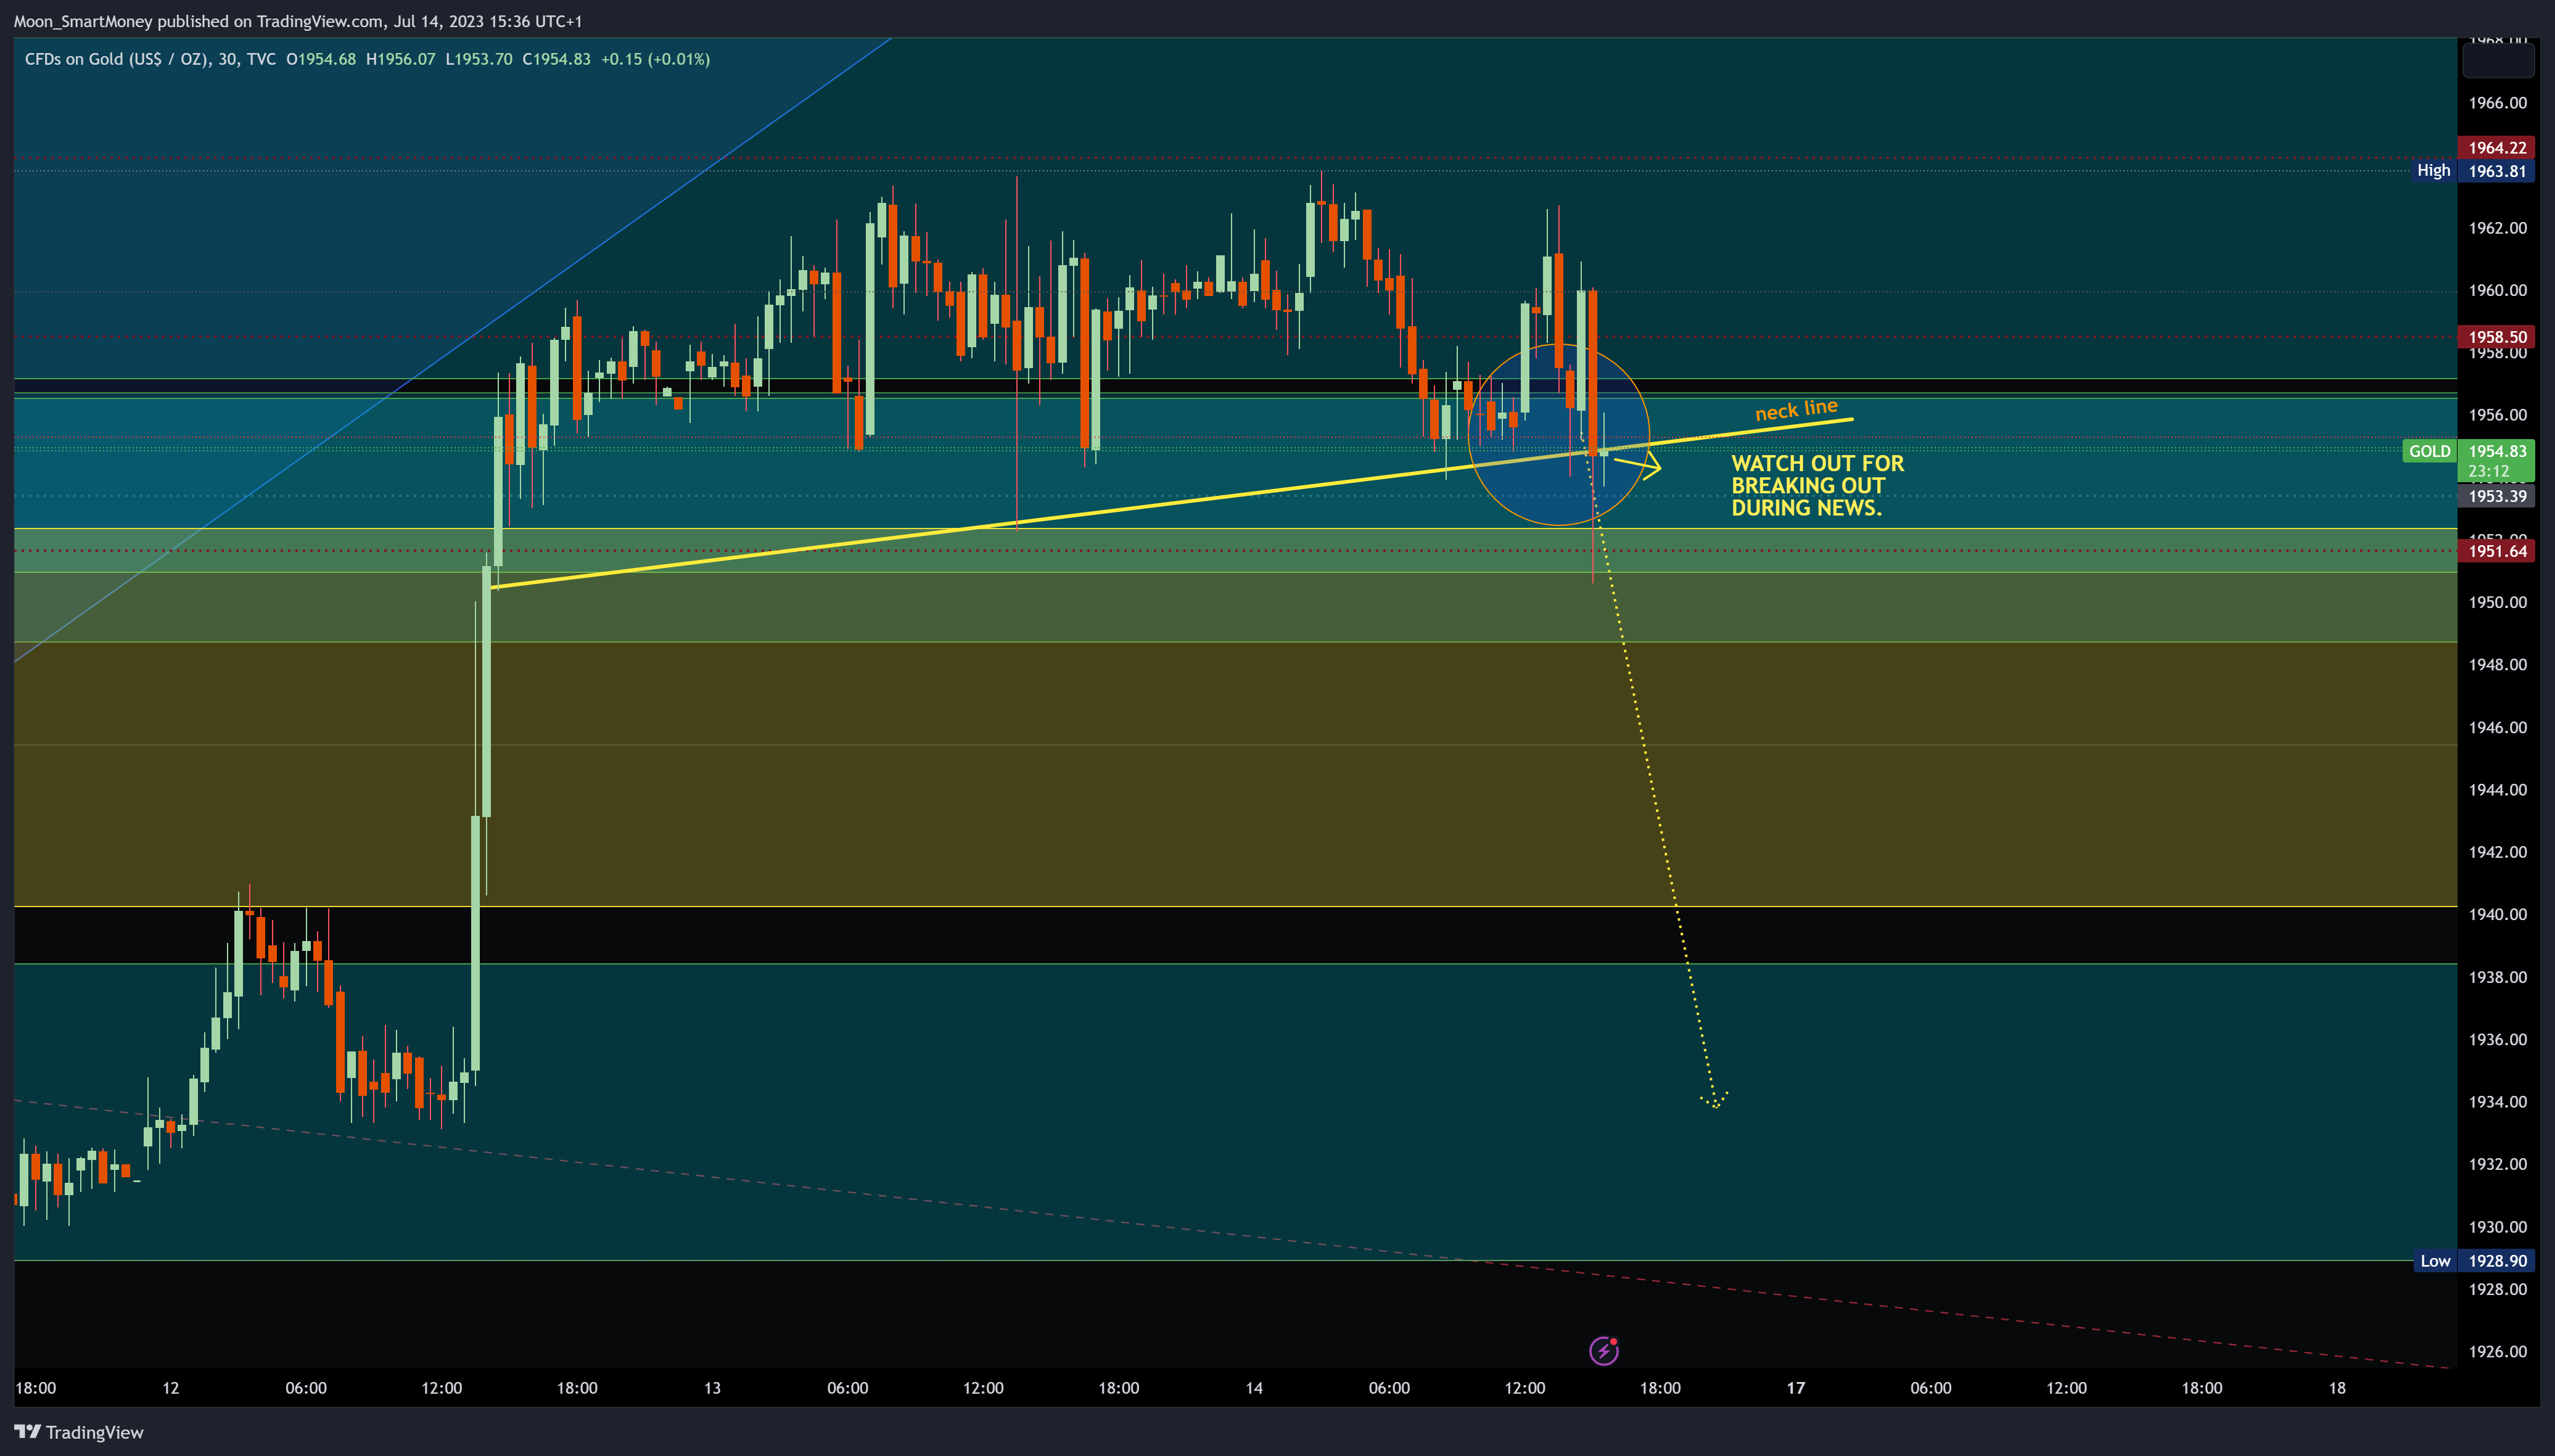Viewport: 2555px width, 1456px height.
Task: Click the Low price label 1928.90
Action: coord(2497,1261)
